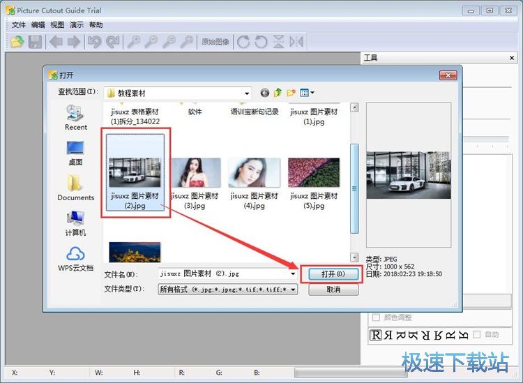The width and height of the screenshot is (523, 383).
Task: Expand the 查找范围 folder dropdown
Action: pyautogui.click(x=247, y=93)
